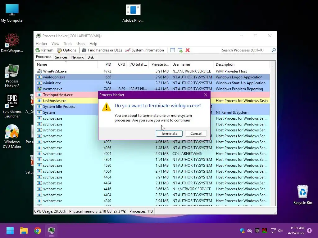The image size is (318, 238).
Task: Select the taskhostw.exe process
Action: coord(55,101)
